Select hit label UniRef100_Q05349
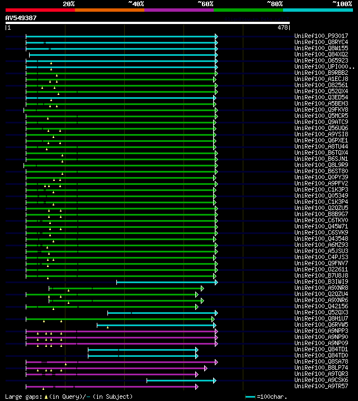 (321, 195)
